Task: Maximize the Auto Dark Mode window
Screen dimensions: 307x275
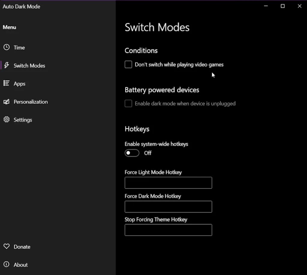Action: click(x=282, y=6)
